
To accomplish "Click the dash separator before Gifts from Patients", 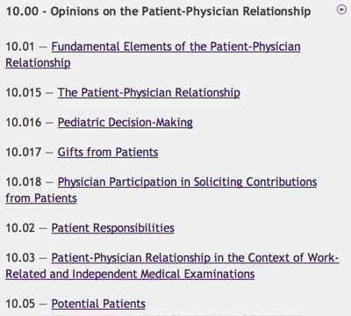I will 49,153.
